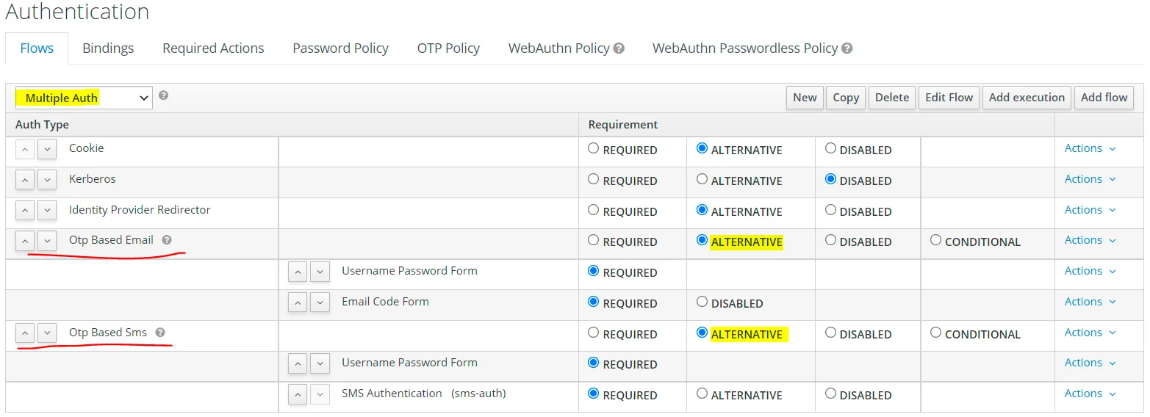Viewport: 1150px width, 417px height.
Task: Move Cookie execution up with arrow
Action: click(25, 150)
